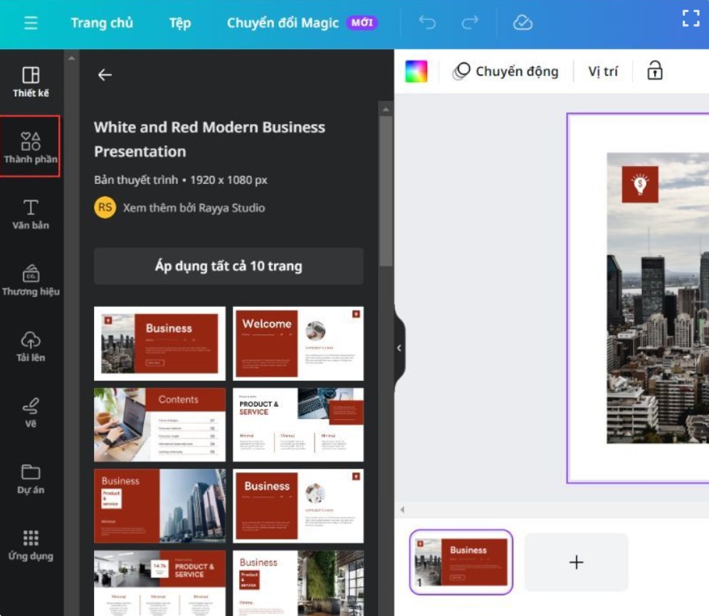Screen dimensions: 709x616
Task: Apply all 10 pages of the template
Action: pos(228,266)
